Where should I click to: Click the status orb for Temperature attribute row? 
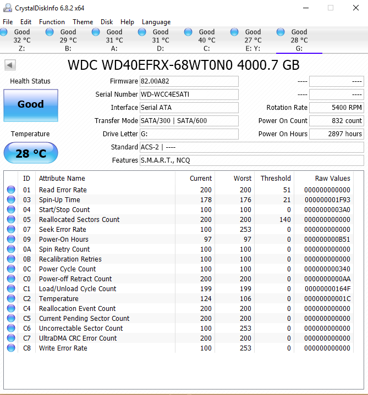click(11, 298)
